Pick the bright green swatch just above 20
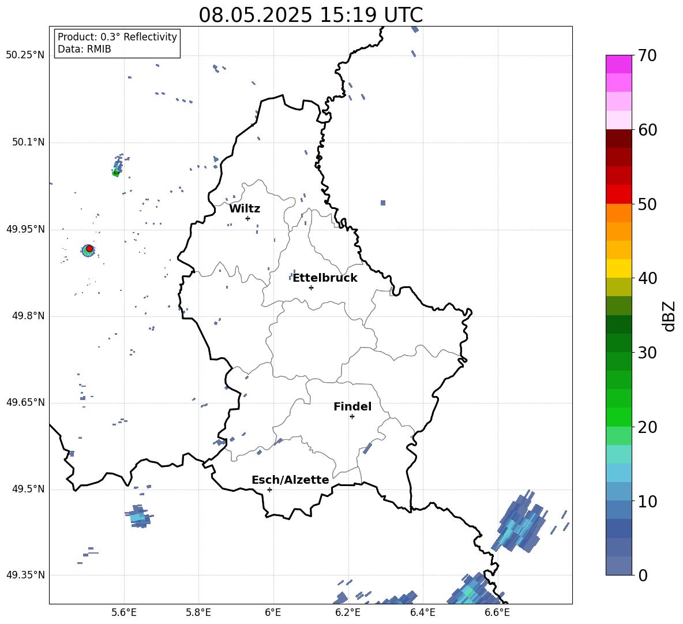 [618, 417]
